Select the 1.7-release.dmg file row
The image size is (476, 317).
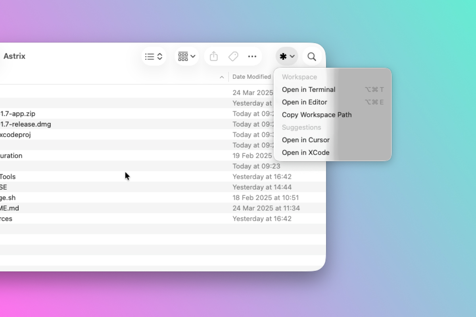click(25, 124)
